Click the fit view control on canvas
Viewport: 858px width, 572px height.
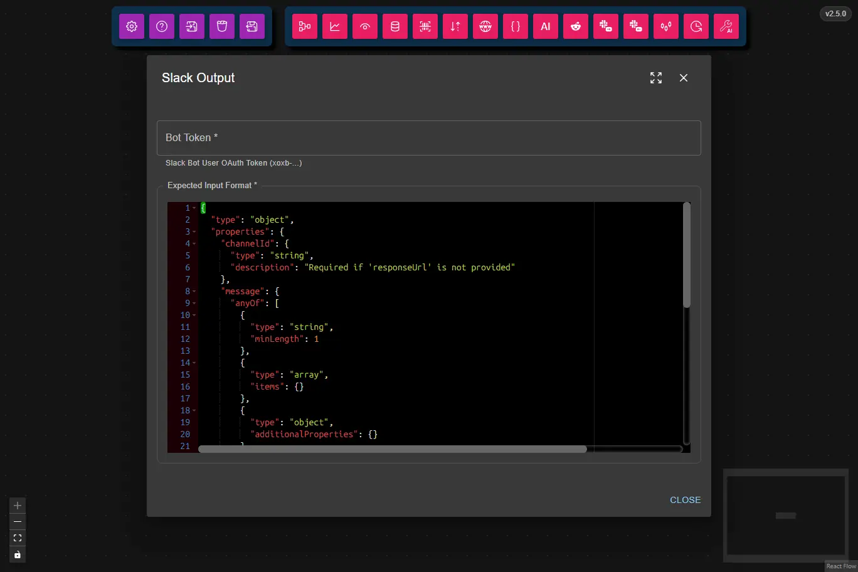click(x=18, y=538)
